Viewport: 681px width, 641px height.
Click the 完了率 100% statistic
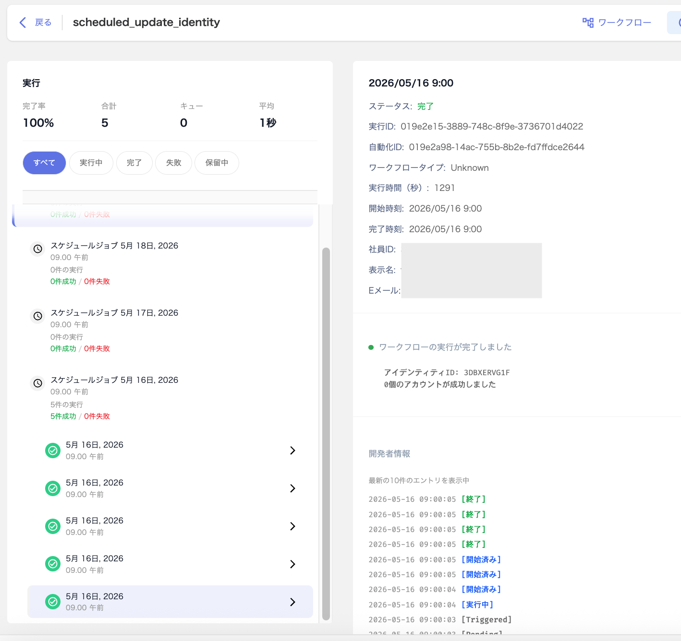[38, 116]
